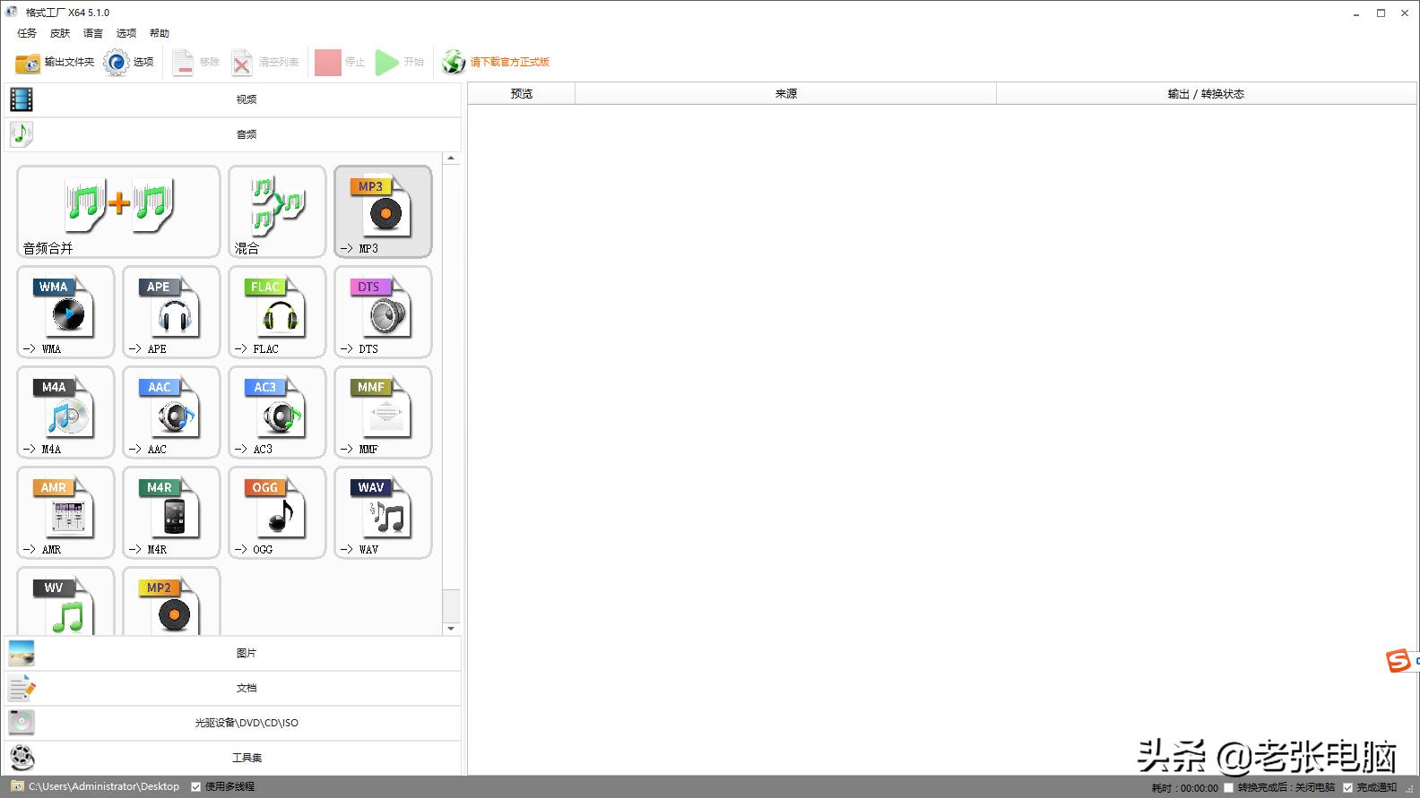Collapse the 音频 audio category
The width and height of the screenshot is (1420, 798).
(233, 134)
